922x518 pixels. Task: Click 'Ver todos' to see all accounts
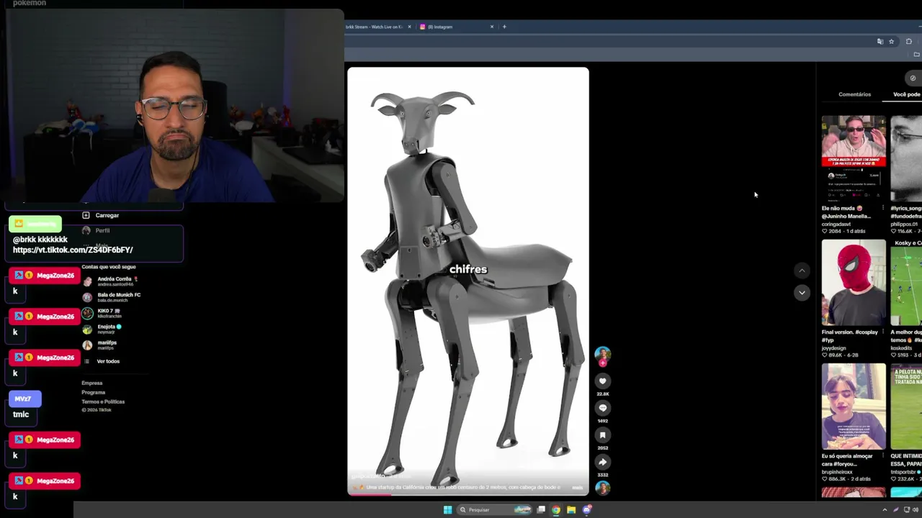click(x=108, y=361)
